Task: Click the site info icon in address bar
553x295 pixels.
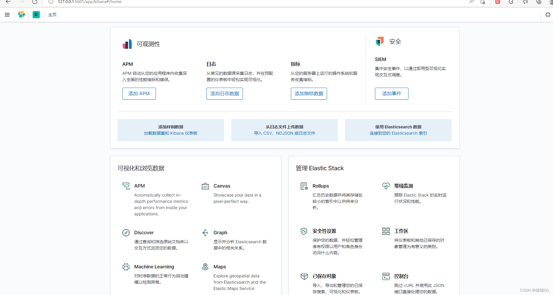Action: [51, 2]
